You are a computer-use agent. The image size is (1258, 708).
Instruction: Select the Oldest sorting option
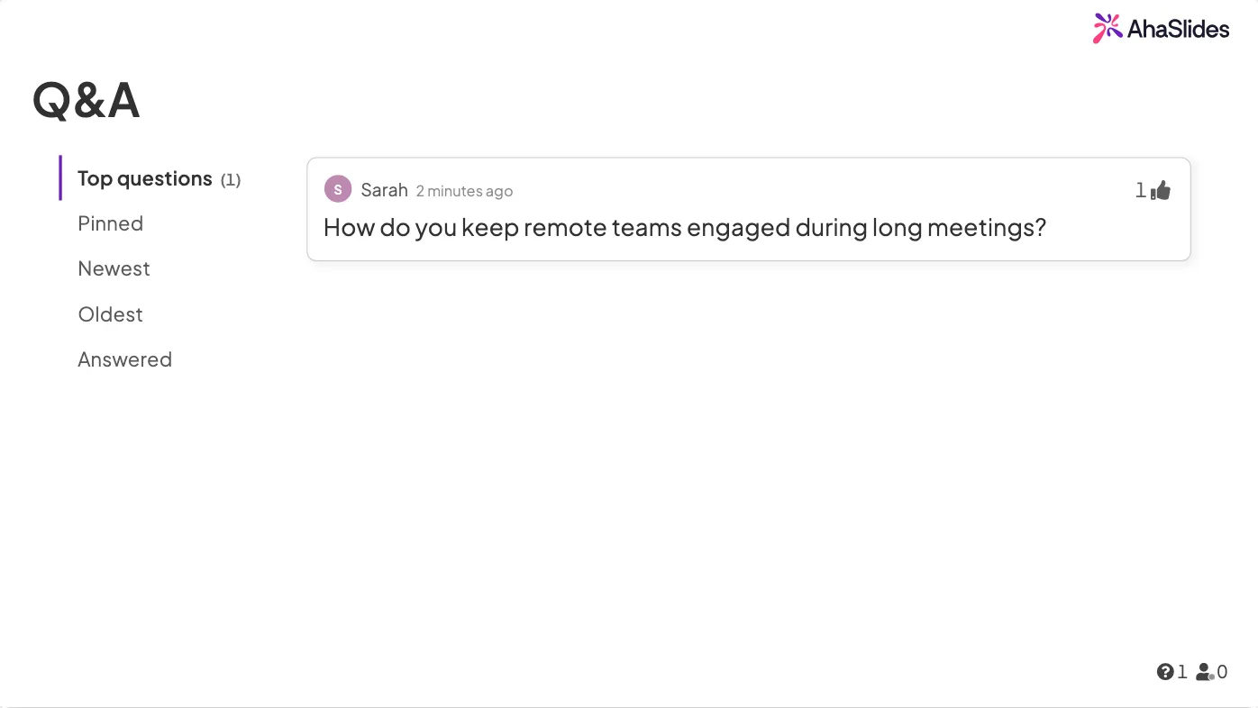[x=110, y=314]
